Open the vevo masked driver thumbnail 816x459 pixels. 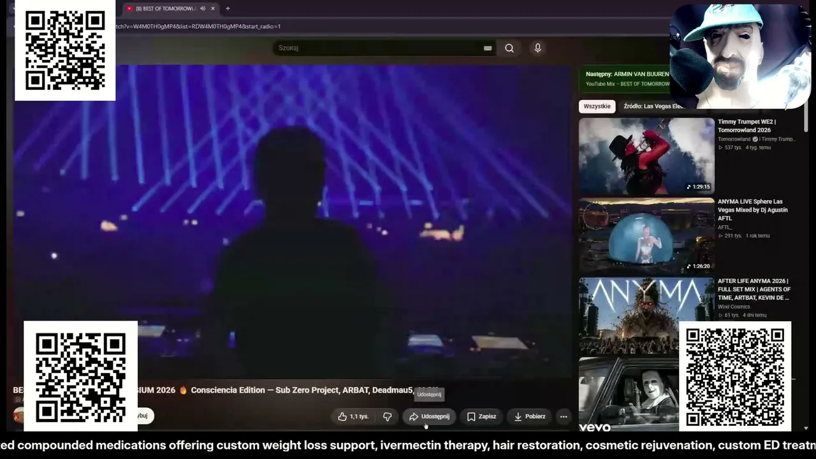pyautogui.click(x=629, y=395)
